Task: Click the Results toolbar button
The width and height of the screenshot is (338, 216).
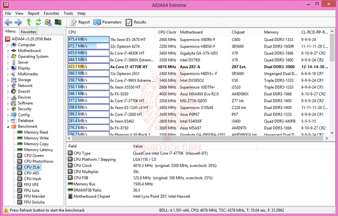Action: [136, 22]
